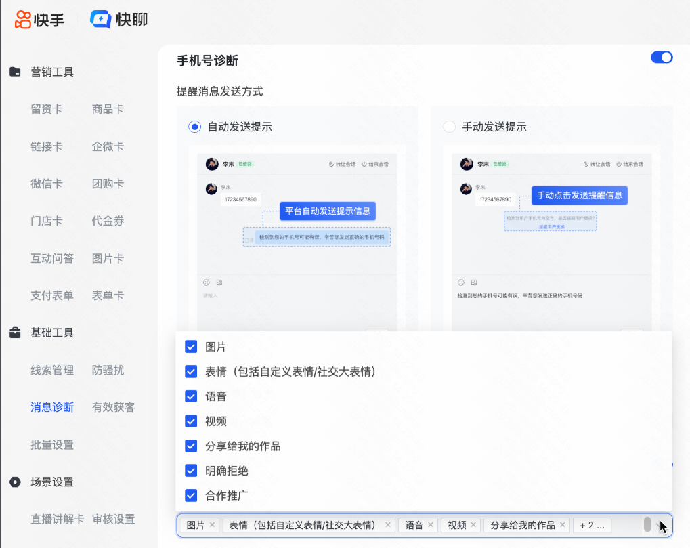The image size is (690, 548).
Task: Open 批量设置 in sidebar
Action: [x=52, y=445]
